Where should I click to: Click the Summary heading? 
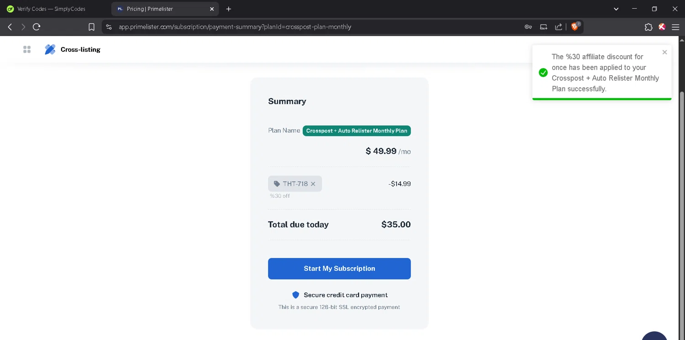(287, 101)
